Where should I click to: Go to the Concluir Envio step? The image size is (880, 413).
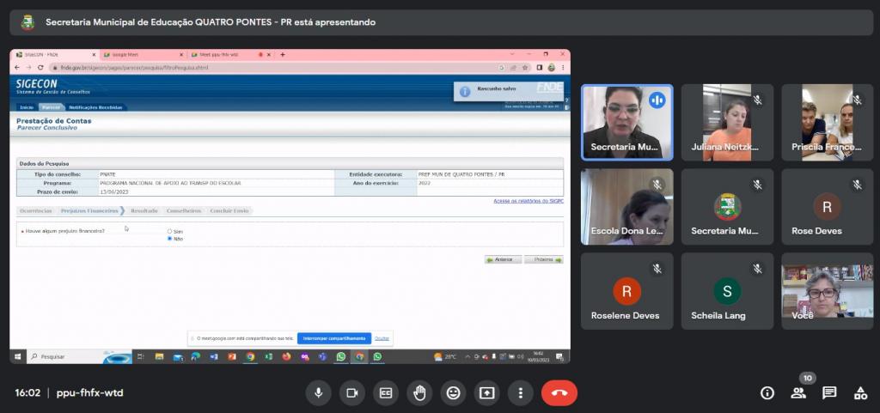tap(229, 210)
